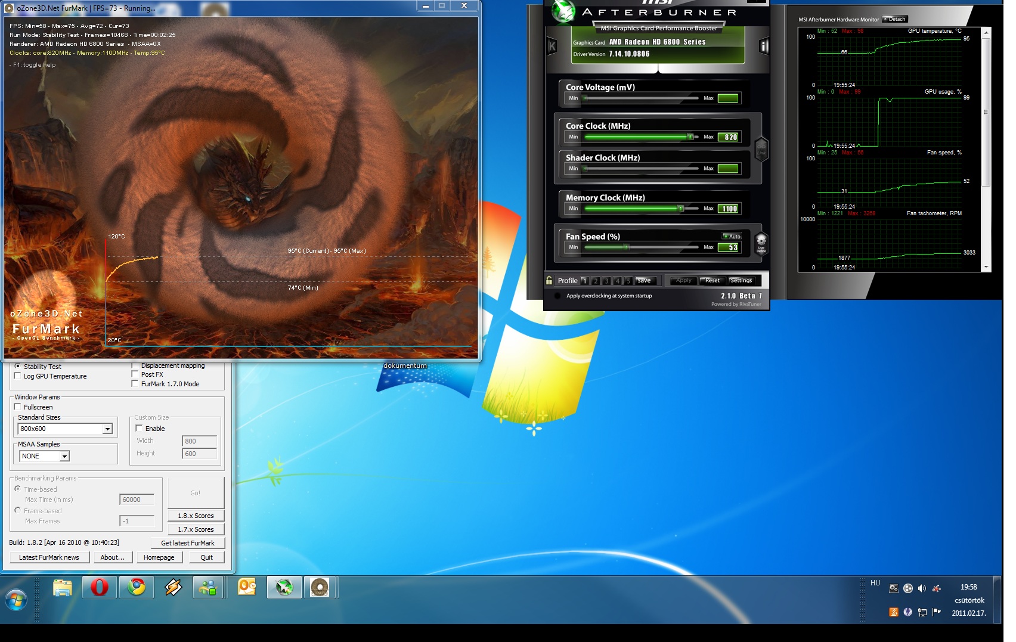Click Get latest FurMark button
This screenshot has height=642, width=1016.
[188, 543]
